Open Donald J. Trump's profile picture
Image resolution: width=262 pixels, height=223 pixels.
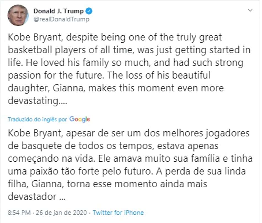pyautogui.click(x=18, y=15)
